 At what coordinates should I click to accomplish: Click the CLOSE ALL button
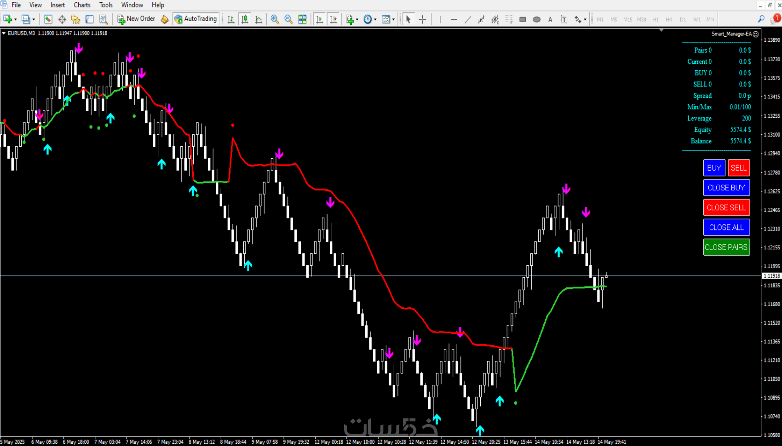(726, 227)
